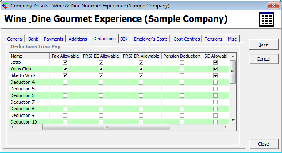282x153 pixels.
Task: Tick Tax Allowable for Deduction 8
Action: (x=65, y=109)
